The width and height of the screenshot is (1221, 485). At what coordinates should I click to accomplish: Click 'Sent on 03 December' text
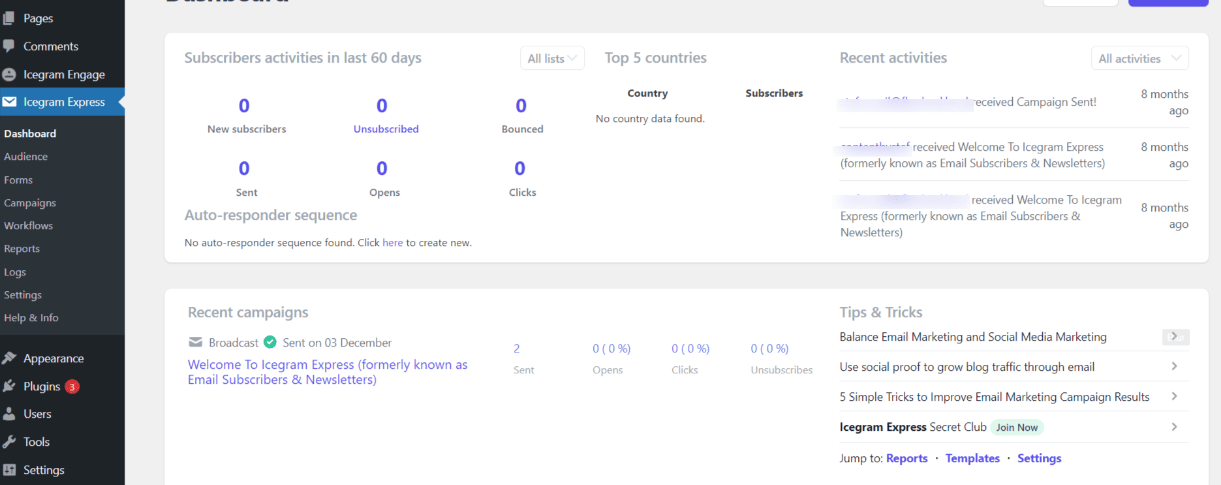pyautogui.click(x=337, y=343)
